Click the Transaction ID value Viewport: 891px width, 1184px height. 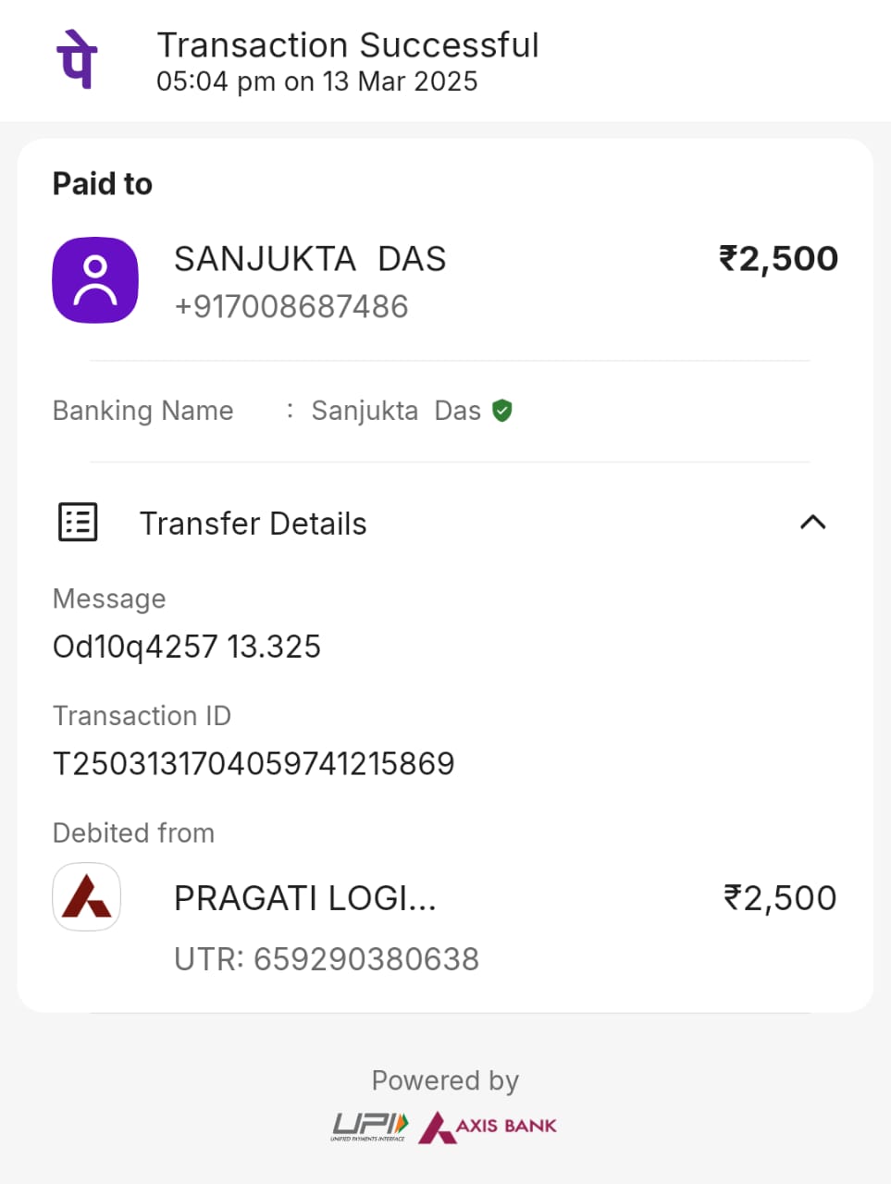point(254,764)
